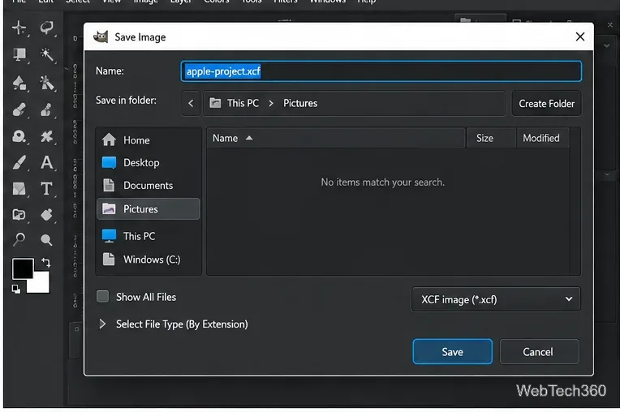
Task: Open the Colors menu in GIMP menu bar
Action: pos(217,2)
